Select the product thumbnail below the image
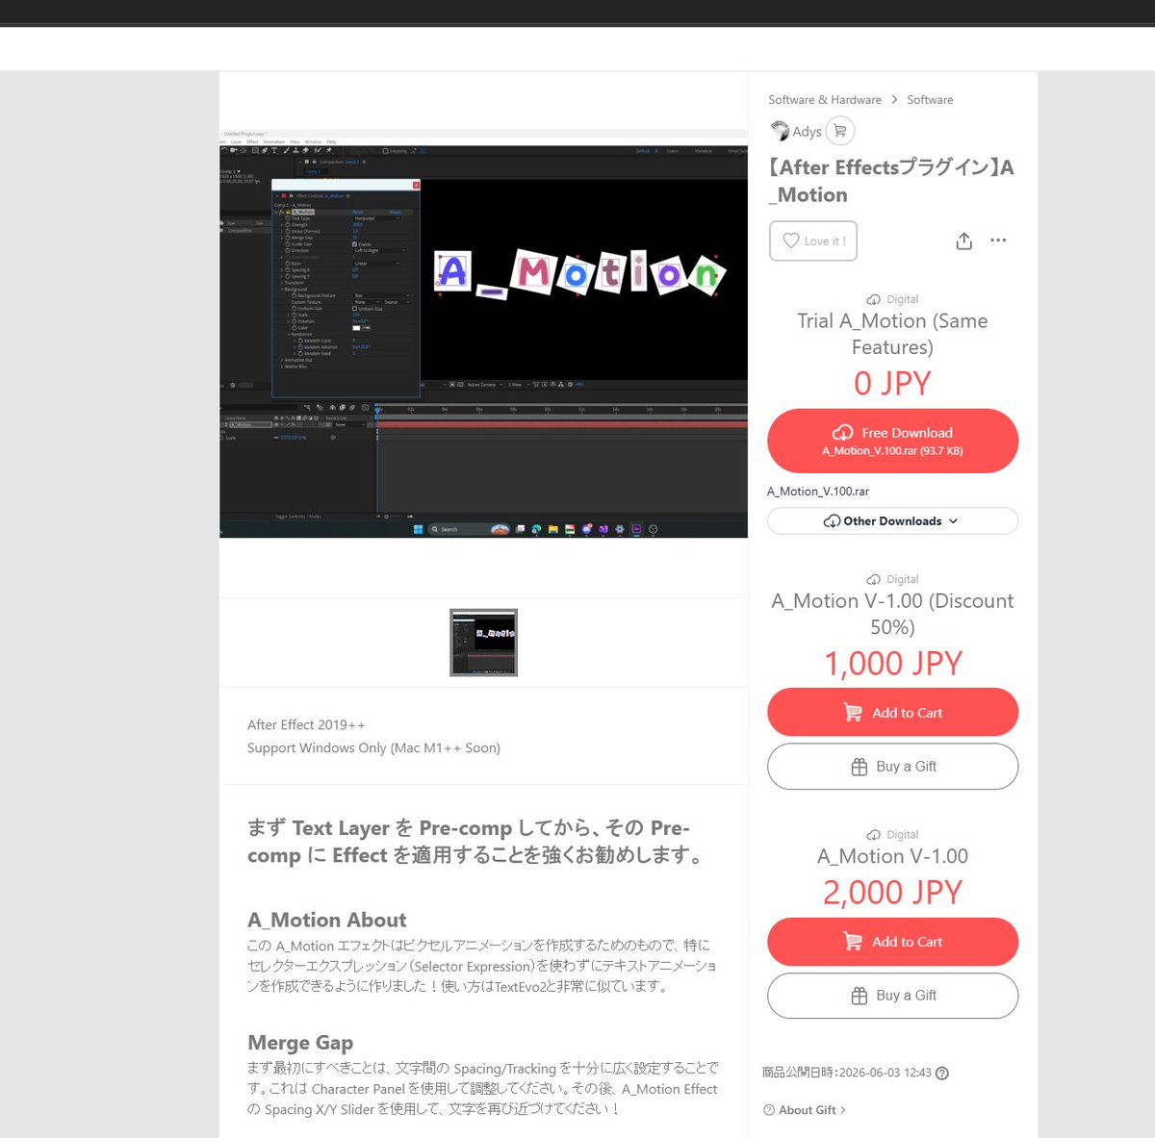 (x=483, y=643)
